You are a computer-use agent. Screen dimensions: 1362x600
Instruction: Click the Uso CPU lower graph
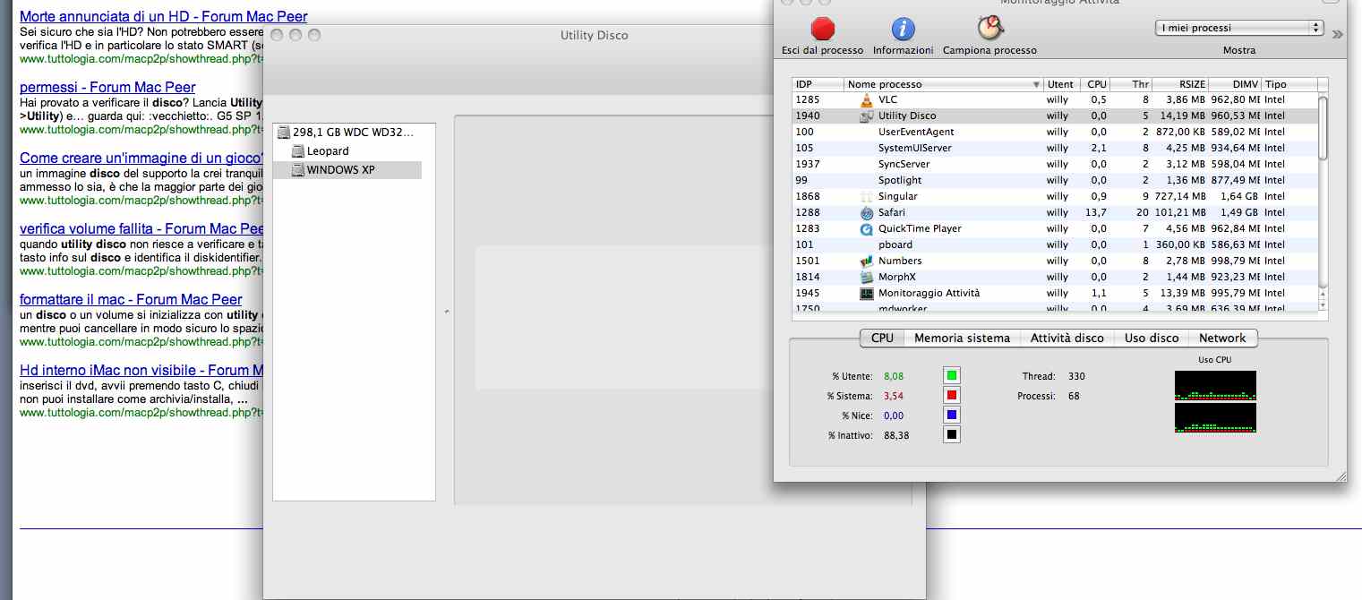tap(1214, 417)
